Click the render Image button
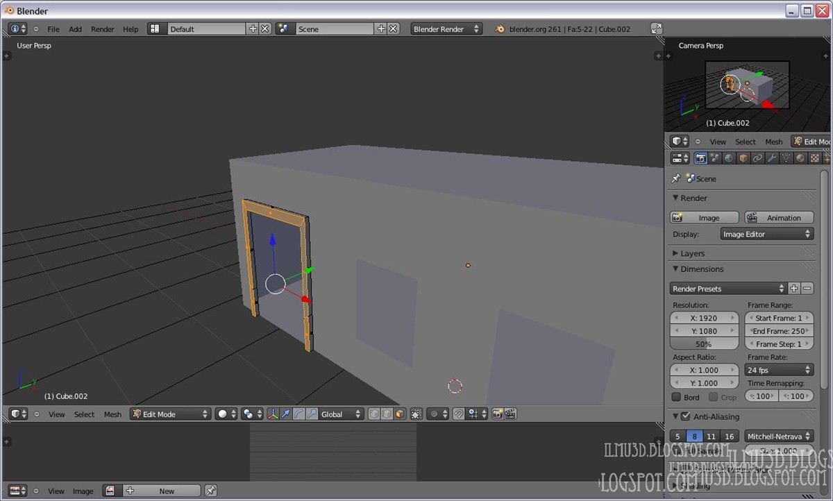833x501 pixels. pyautogui.click(x=705, y=218)
